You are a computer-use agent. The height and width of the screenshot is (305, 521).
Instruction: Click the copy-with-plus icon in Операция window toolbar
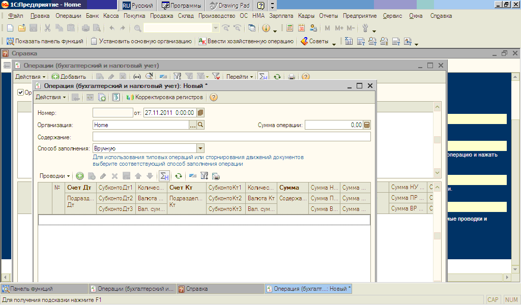[x=102, y=97]
